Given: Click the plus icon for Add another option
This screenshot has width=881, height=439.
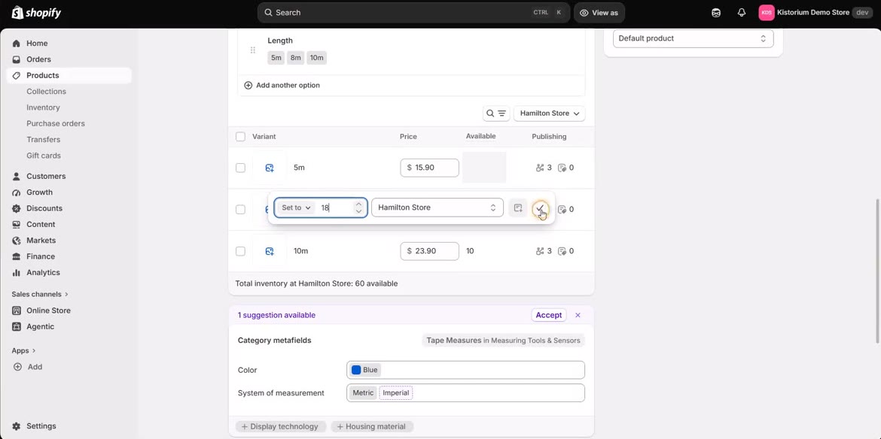Looking at the screenshot, I should tap(248, 85).
